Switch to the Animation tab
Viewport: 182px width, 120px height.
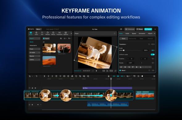click(142, 33)
